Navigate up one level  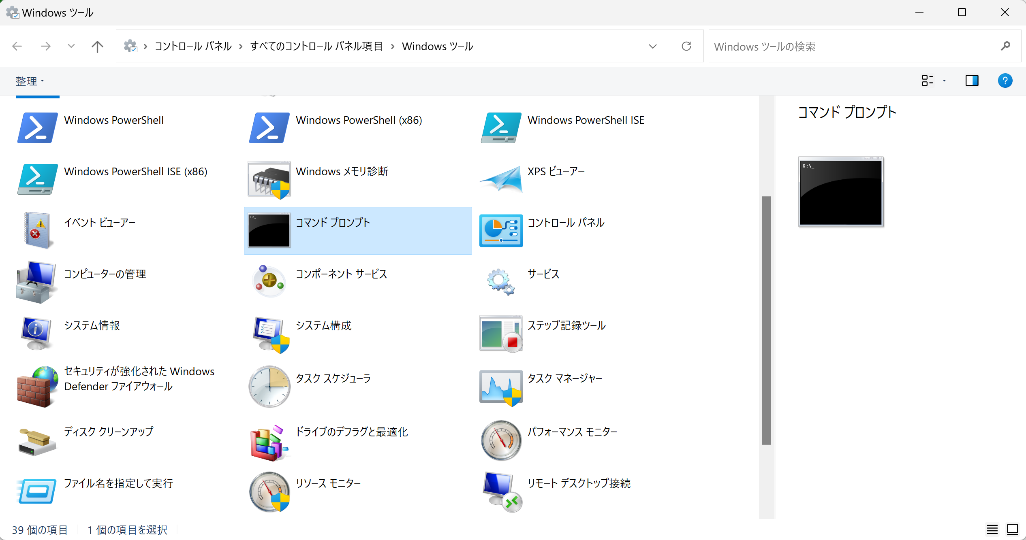[97, 46]
